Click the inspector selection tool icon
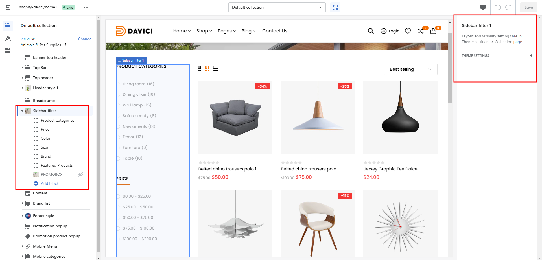This screenshot has height=260, width=542. pyautogui.click(x=335, y=7)
